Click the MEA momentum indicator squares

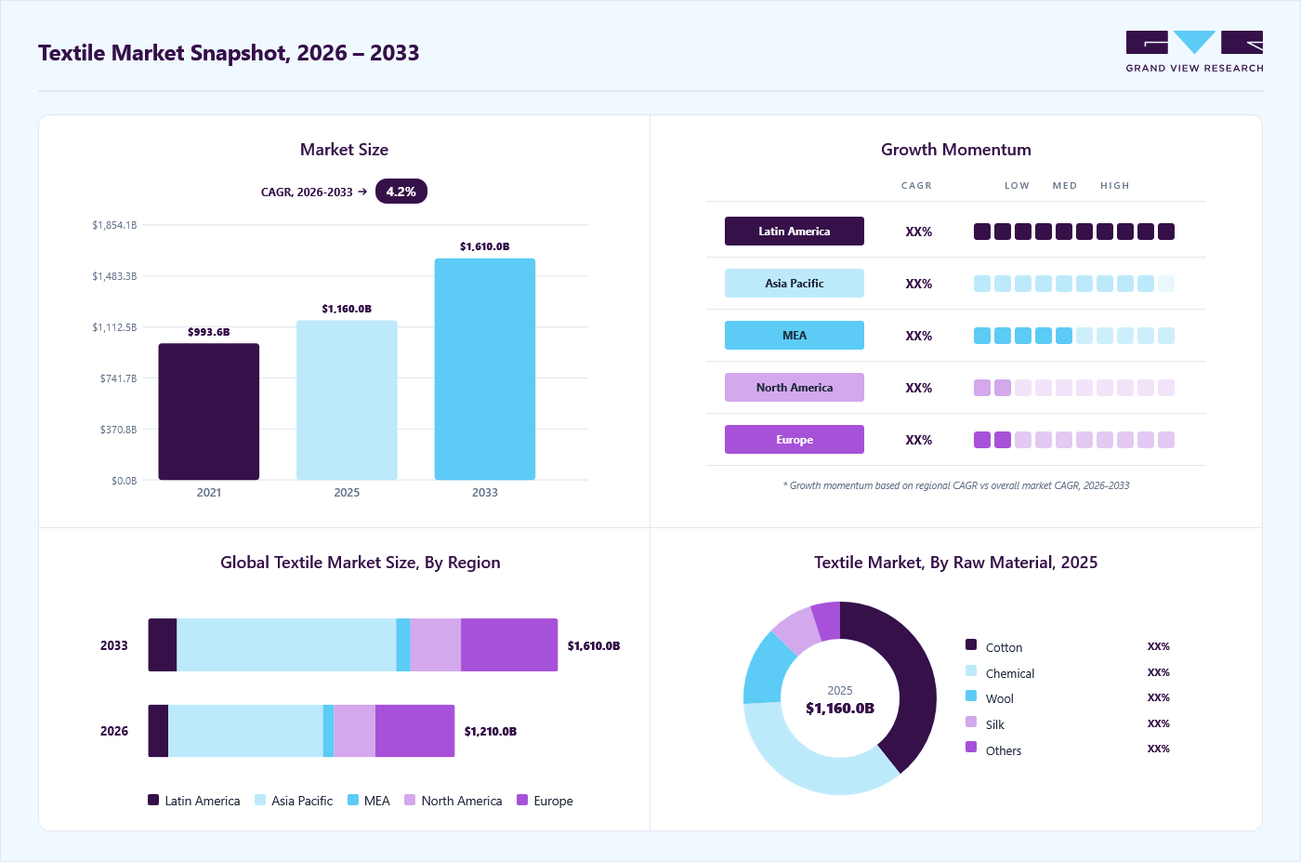(x=1074, y=336)
